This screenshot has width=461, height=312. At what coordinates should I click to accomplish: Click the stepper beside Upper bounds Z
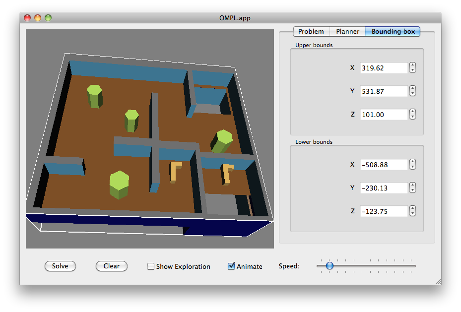[412, 114]
